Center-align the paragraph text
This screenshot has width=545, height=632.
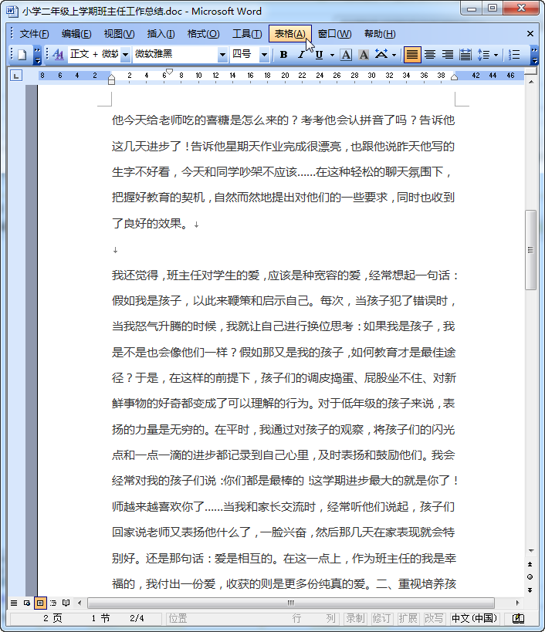tap(430, 55)
